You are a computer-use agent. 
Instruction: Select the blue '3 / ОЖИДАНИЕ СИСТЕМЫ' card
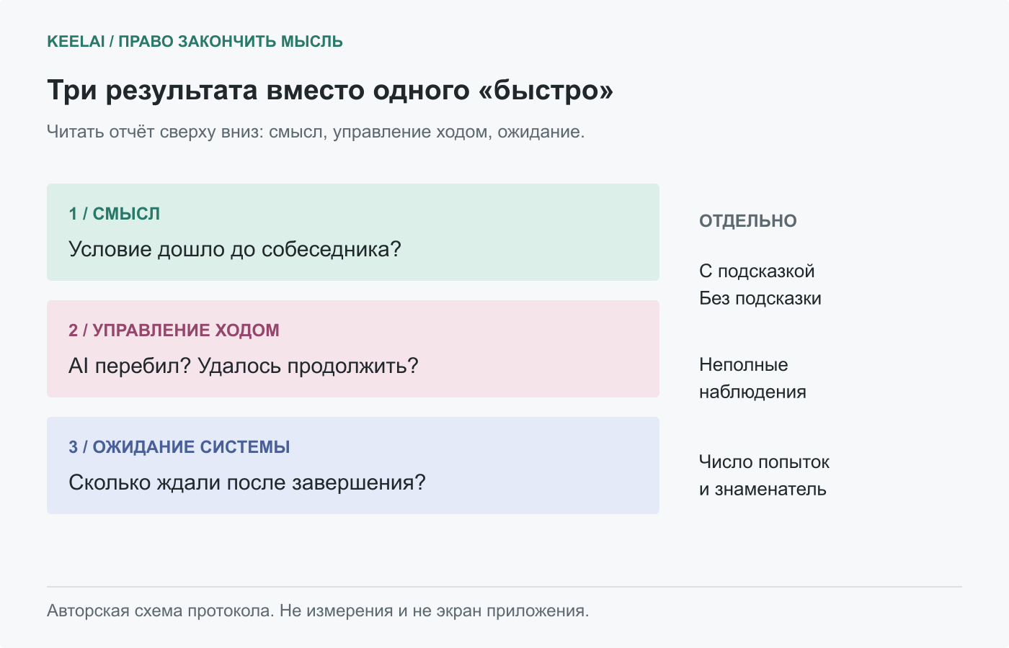353,465
